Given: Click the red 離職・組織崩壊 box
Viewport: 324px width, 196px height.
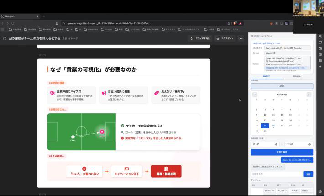Looking at the screenshot, I should [x=166, y=171].
